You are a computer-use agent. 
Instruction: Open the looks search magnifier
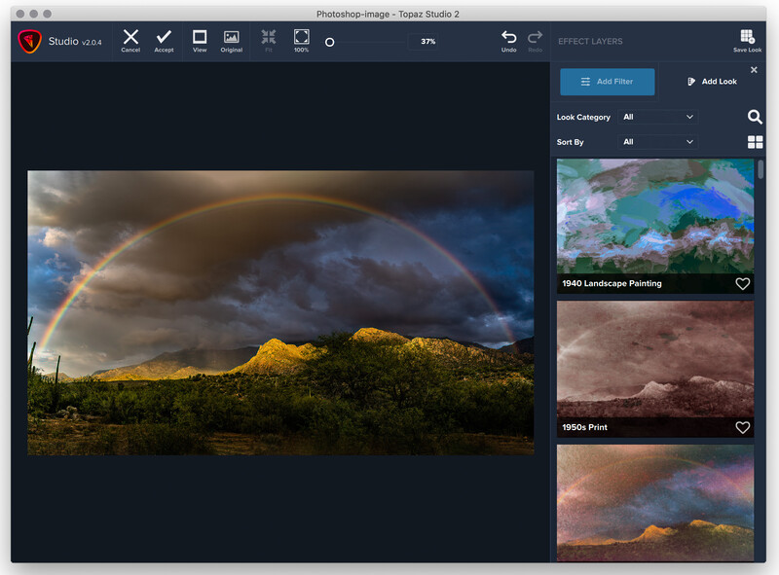click(755, 117)
